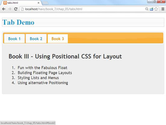Click the page icon in the address bar
This screenshot has height=125, width=166.
pyautogui.click(x=22, y=9)
